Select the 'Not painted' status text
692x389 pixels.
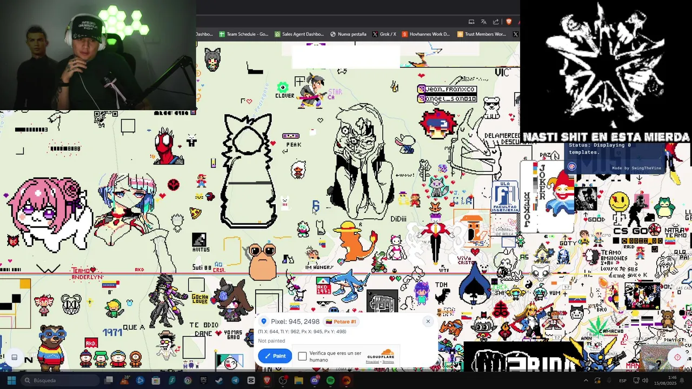click(x=271, y=341)
